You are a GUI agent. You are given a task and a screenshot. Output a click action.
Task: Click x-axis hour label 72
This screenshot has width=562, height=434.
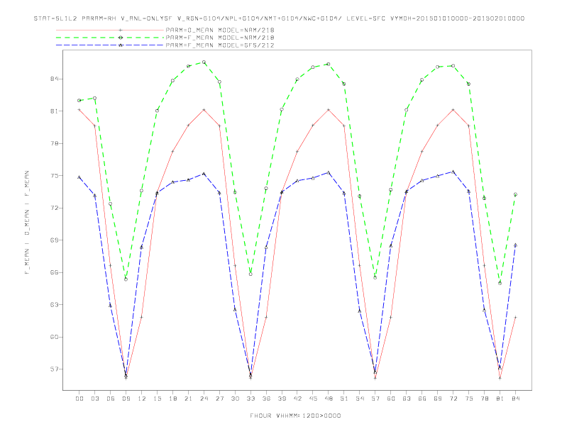tap(453, 399)
